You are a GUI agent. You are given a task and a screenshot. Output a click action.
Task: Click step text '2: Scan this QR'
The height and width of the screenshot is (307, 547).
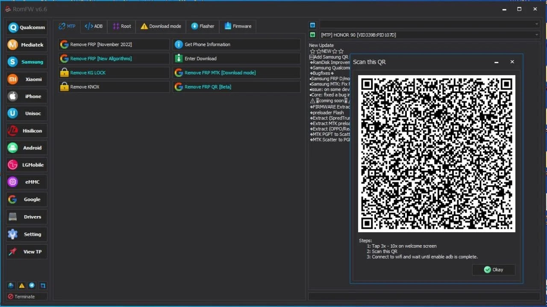click(x=382, y=251)
